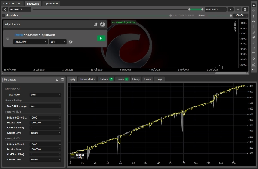Click the visual mode progress handle
The height and width of the screenshot is (169, 258).
click(x=171, y=16)
